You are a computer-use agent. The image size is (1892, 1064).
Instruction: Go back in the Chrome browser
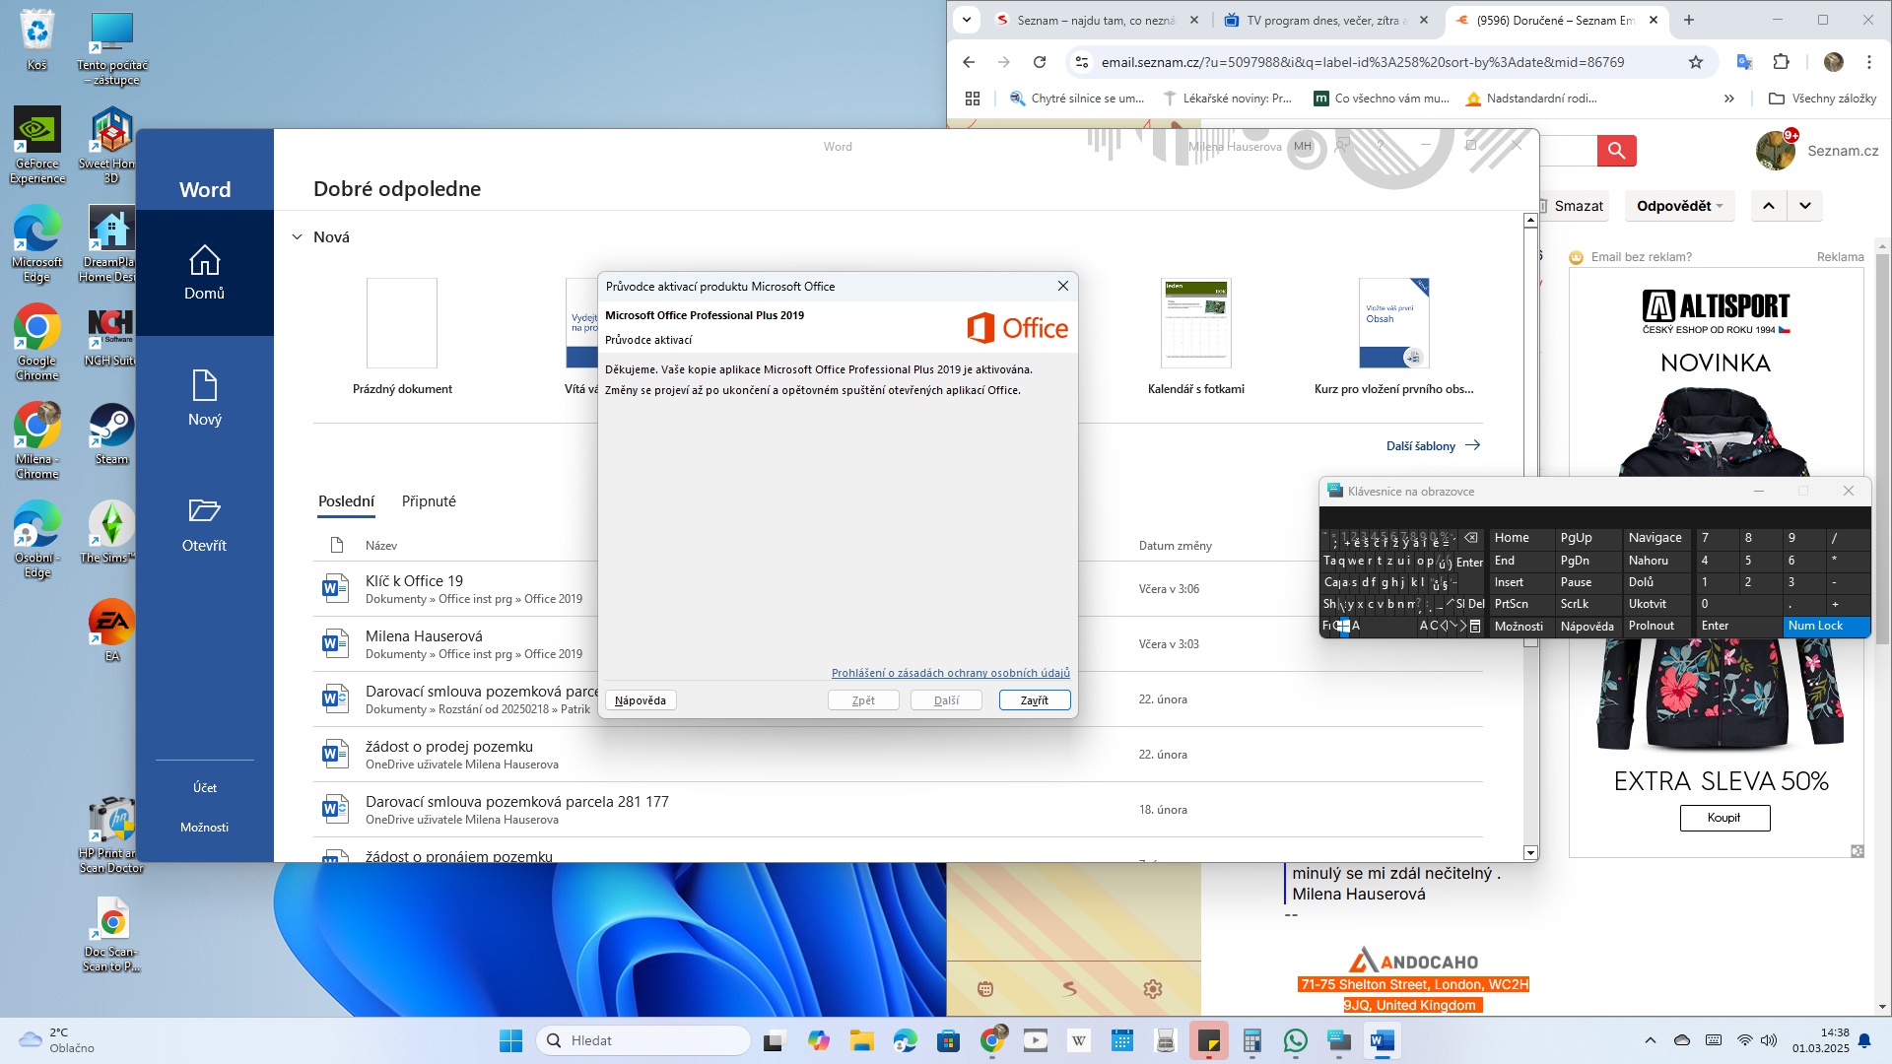[x=968, y=62]
